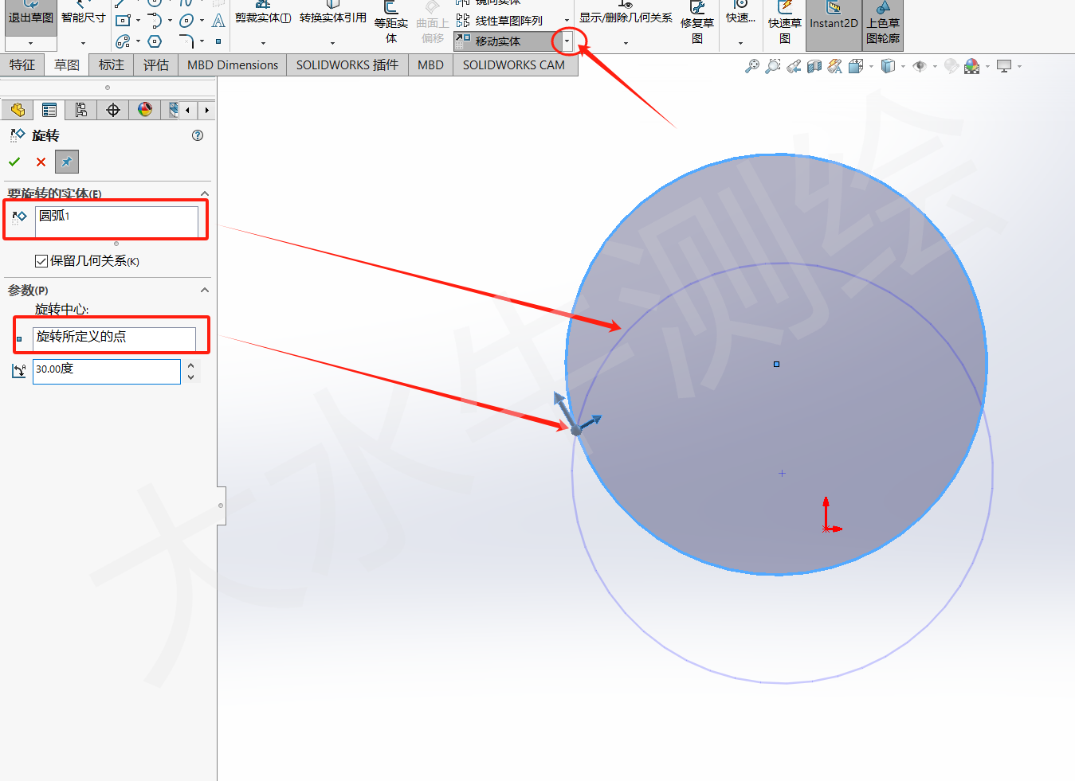Switch to the 特征 (Features) ribbon tab

click(x=22, y=64)
